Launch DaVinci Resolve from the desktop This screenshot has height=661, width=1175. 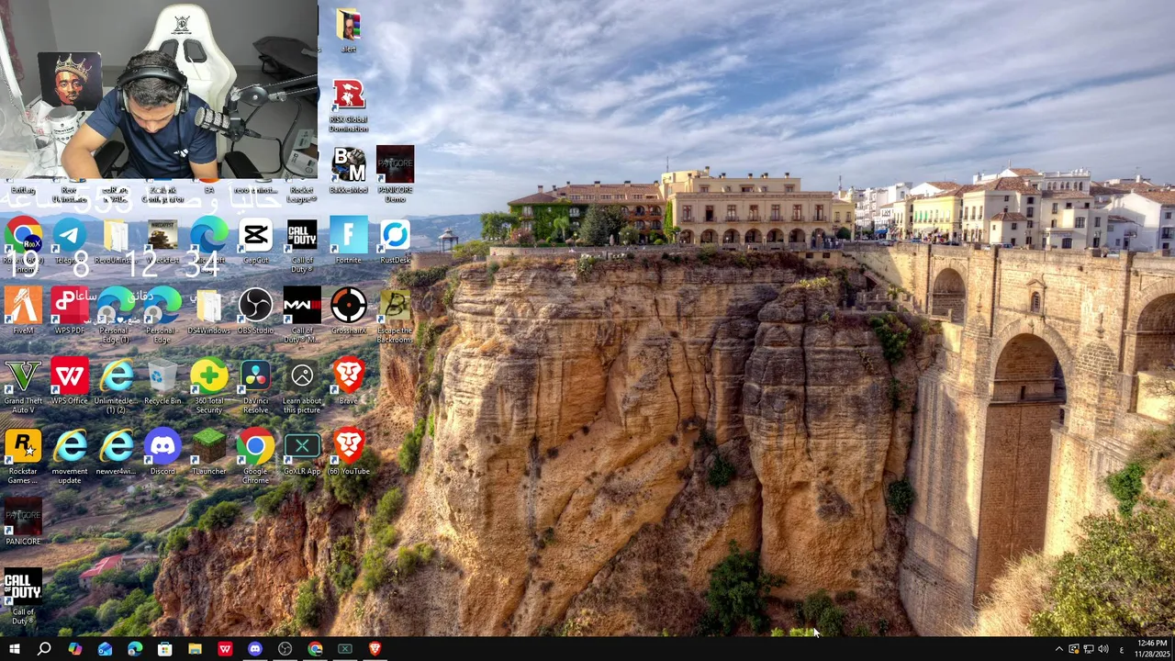point(255,387)
